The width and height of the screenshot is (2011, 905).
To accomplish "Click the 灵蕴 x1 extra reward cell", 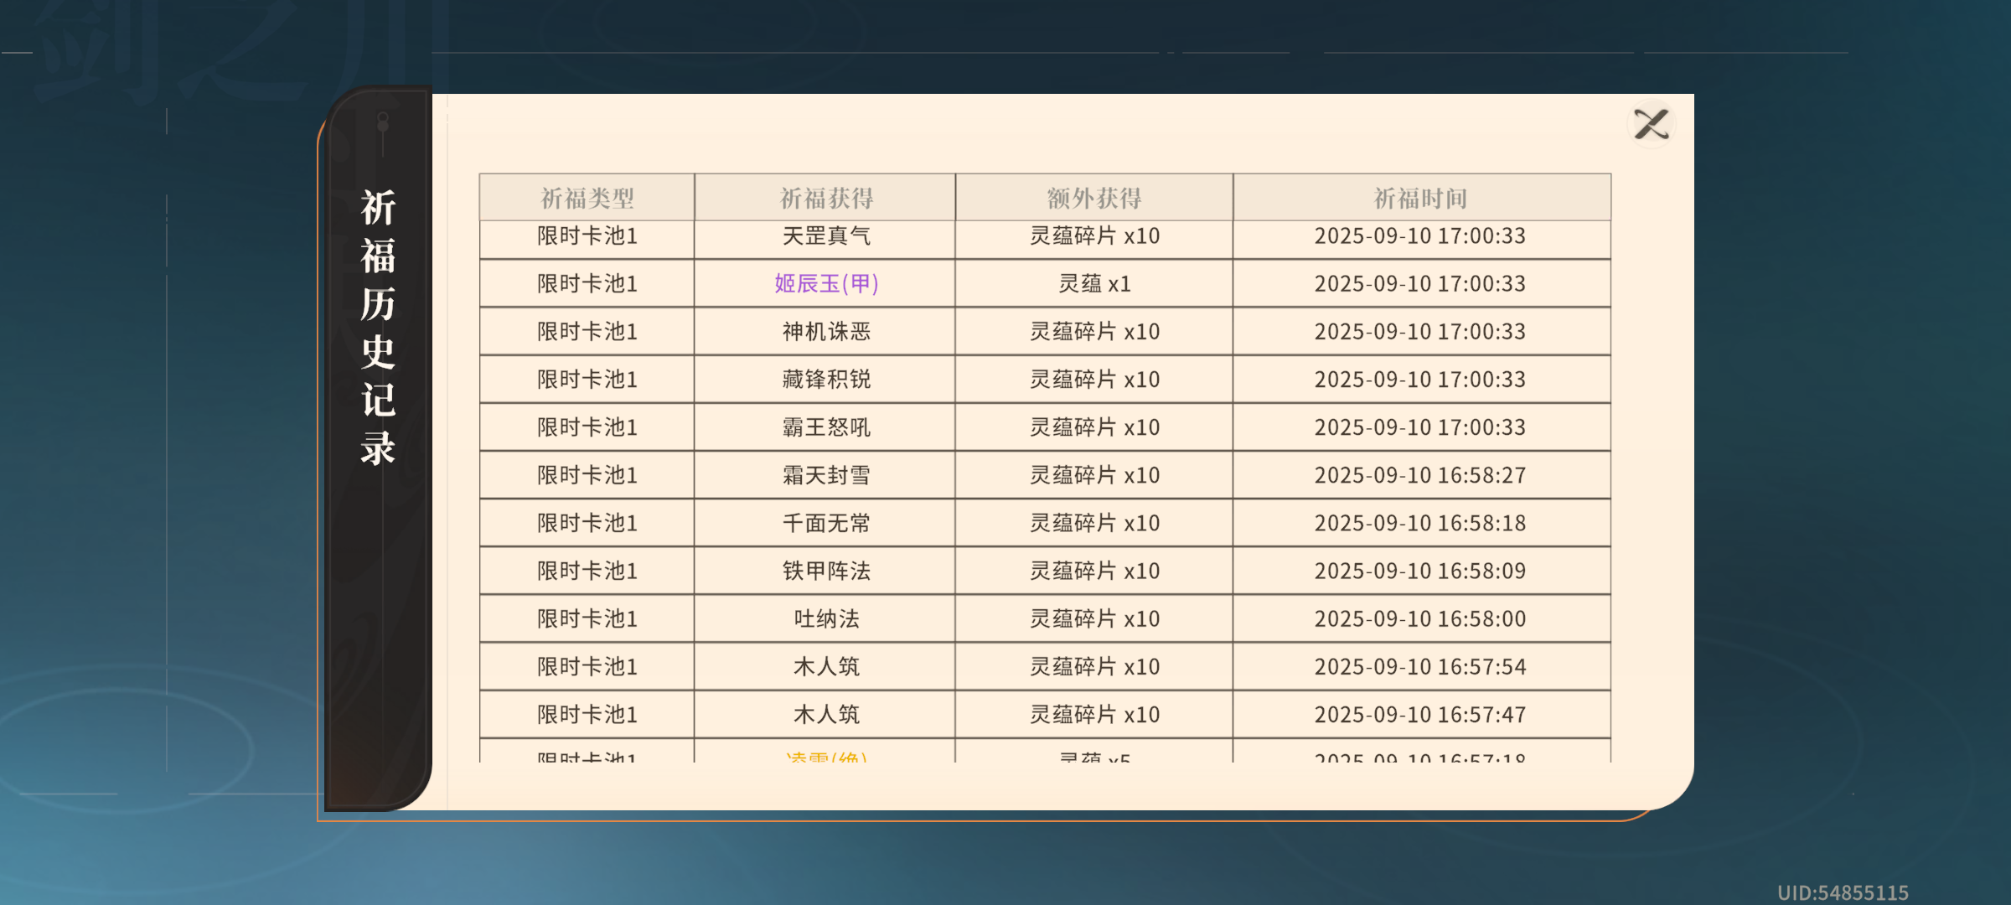I will pos(1094,283).
